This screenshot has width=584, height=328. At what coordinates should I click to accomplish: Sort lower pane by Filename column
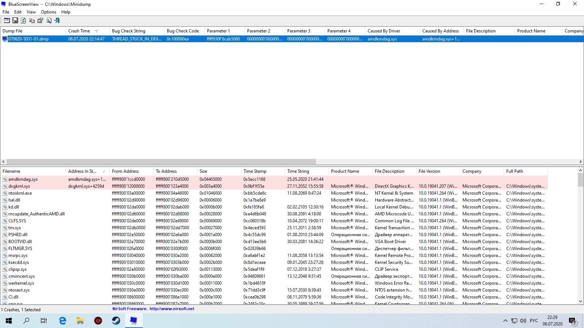tap(33, 171)
